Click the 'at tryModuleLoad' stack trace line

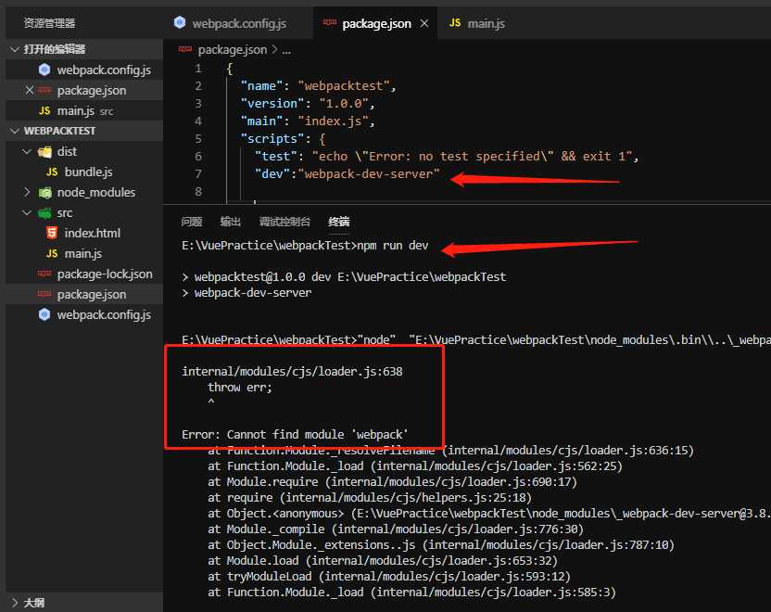[389, 576]
